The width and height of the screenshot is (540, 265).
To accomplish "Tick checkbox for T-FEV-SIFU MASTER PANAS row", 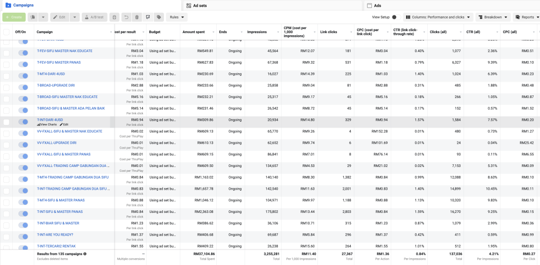I will pyautogui.click(x=6, y=64).
